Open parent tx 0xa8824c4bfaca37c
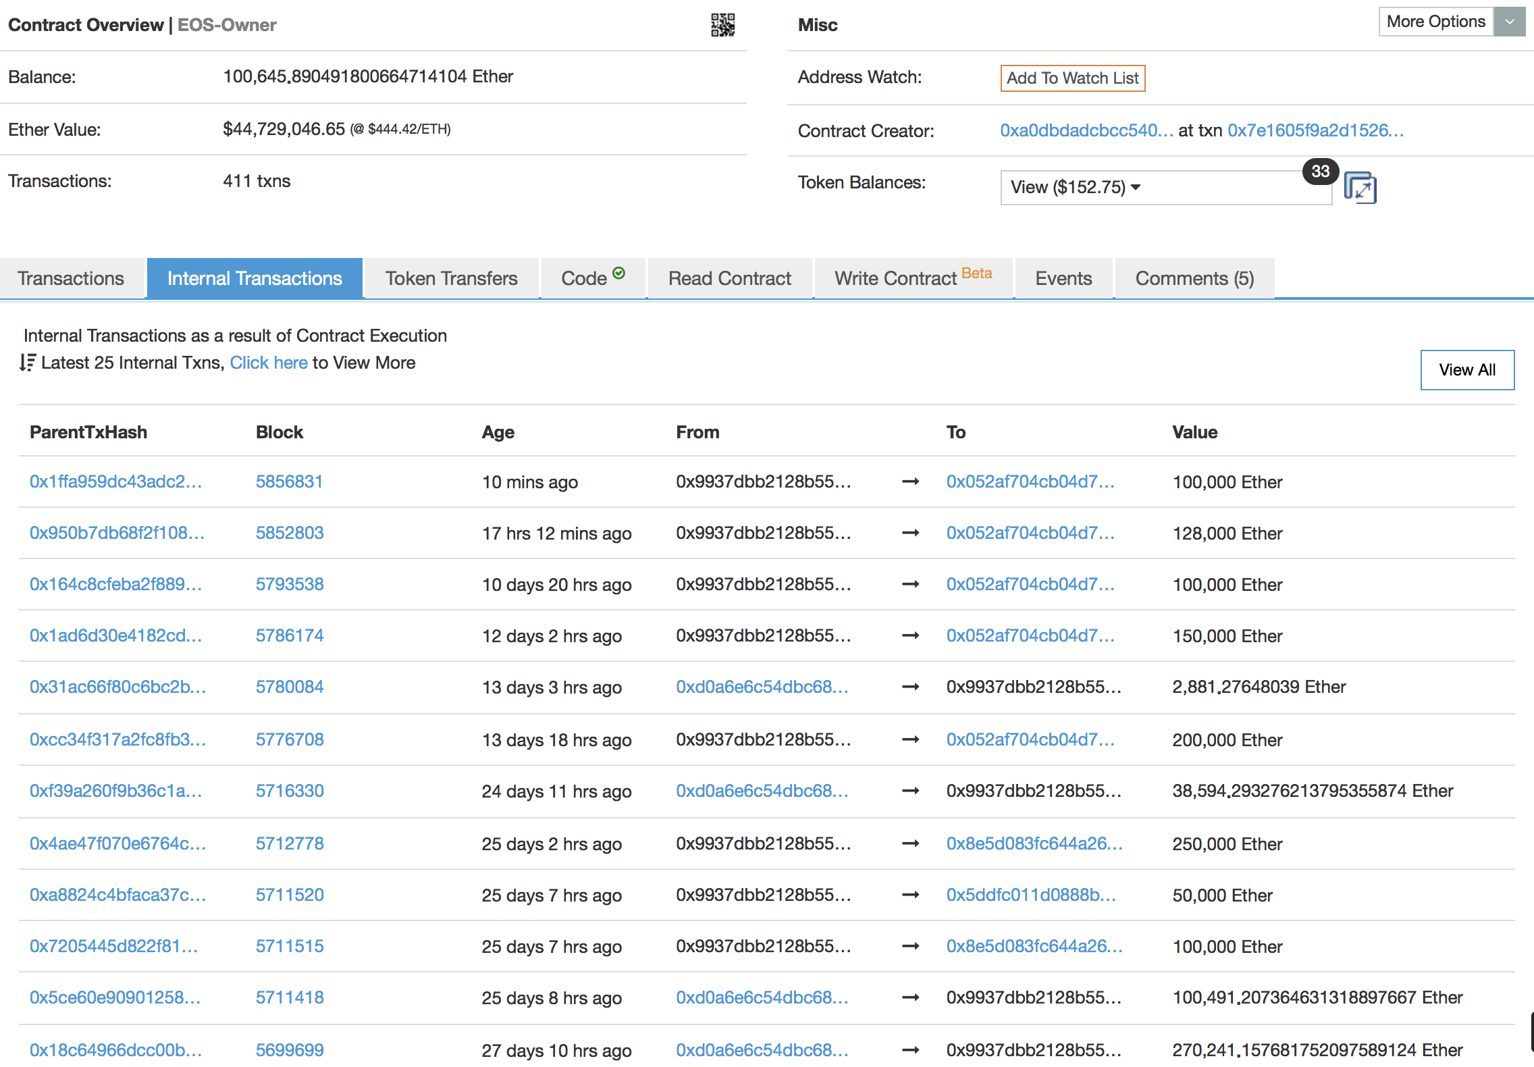Screen dimensions: 1534x1067 (117, 895)
